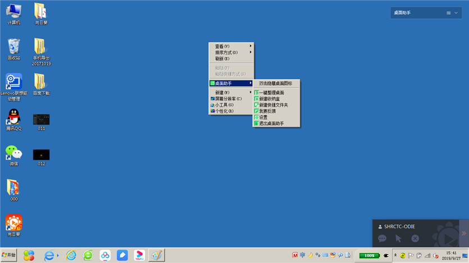Open the 回收站 recycle bin icon
Screen dimensions: 469x263
pyautogui.click(x=13, y=47)
